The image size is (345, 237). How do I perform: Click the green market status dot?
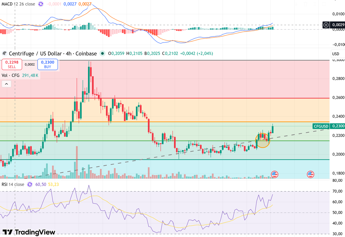pos(102,53)
